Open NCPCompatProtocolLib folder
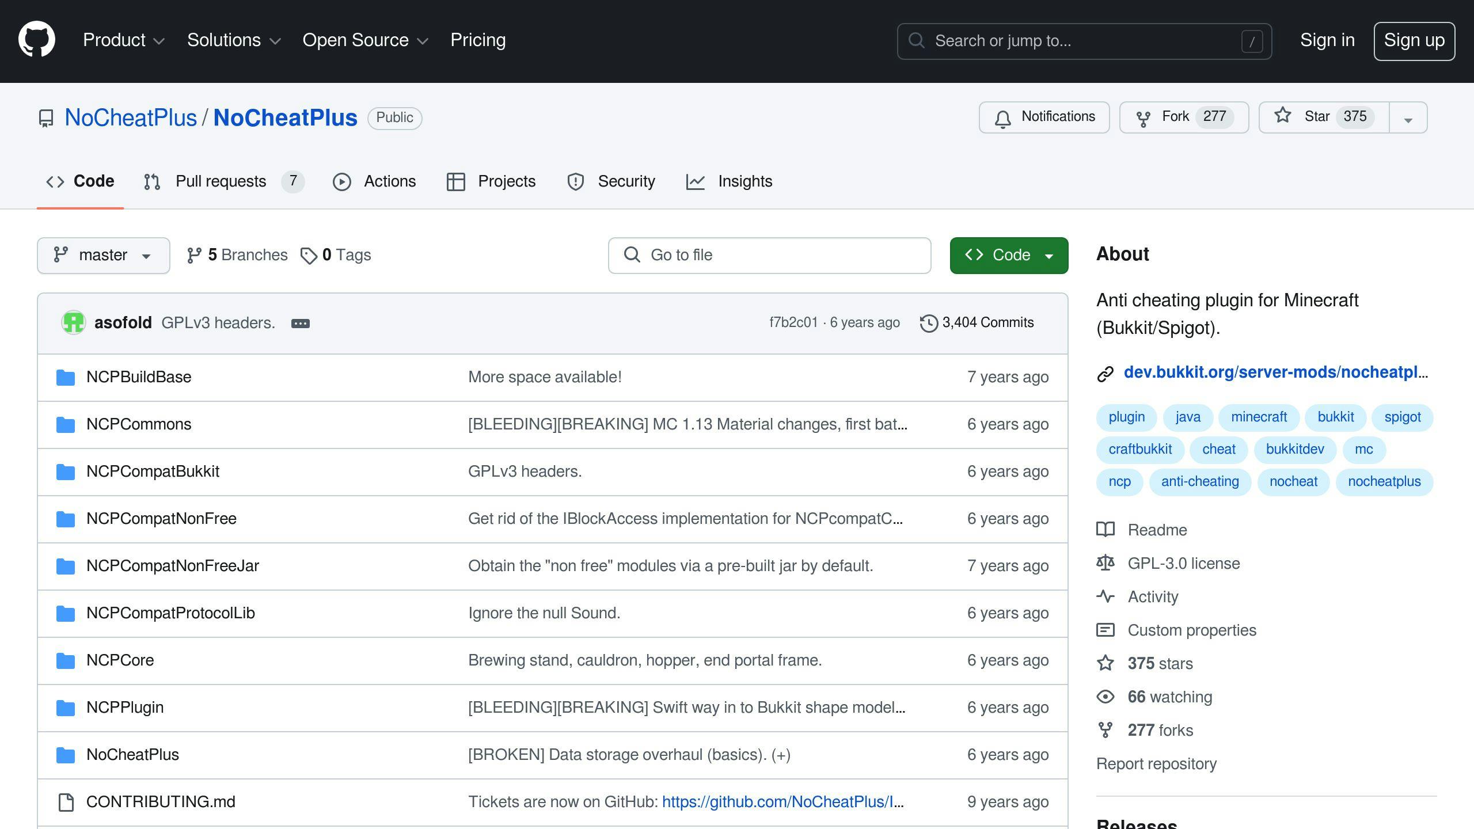Viewport: 1474px width, 829px height. coord(170,613)
